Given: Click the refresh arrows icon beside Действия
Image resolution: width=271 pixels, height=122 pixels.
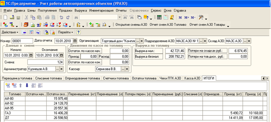Looking at the screenshot, I should click(31, 32).
